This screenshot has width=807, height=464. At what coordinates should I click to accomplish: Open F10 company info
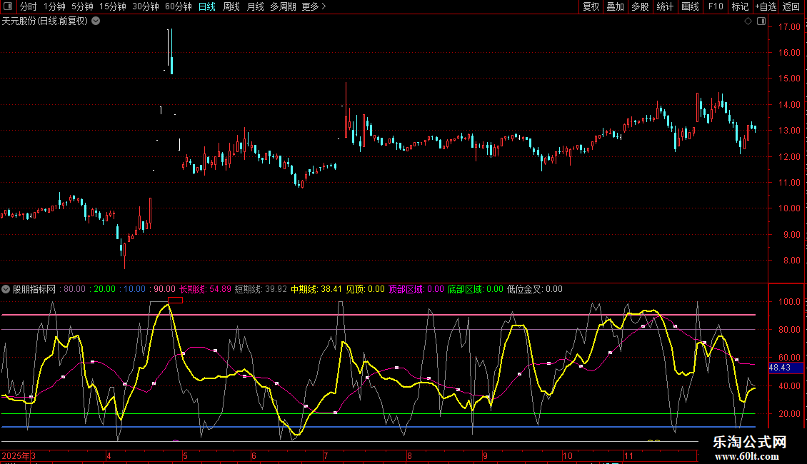[716, 7]
